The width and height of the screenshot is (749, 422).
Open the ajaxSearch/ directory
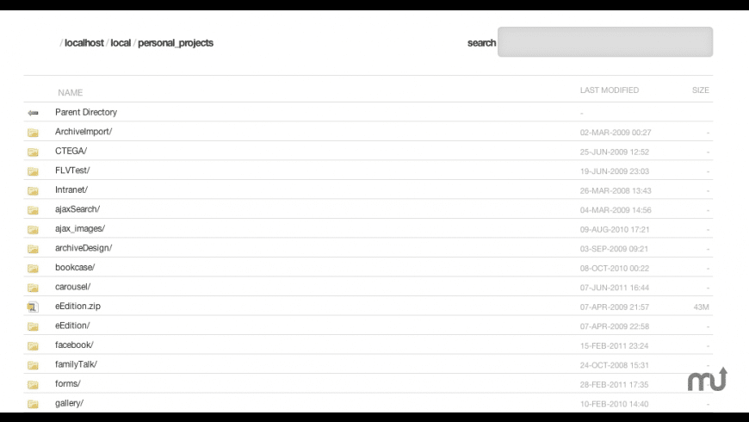(x=77, y=209)
